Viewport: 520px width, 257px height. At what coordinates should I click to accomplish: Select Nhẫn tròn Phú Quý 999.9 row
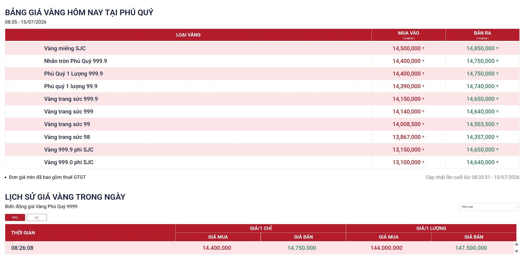pyautogui.click(x=262, y=61)
